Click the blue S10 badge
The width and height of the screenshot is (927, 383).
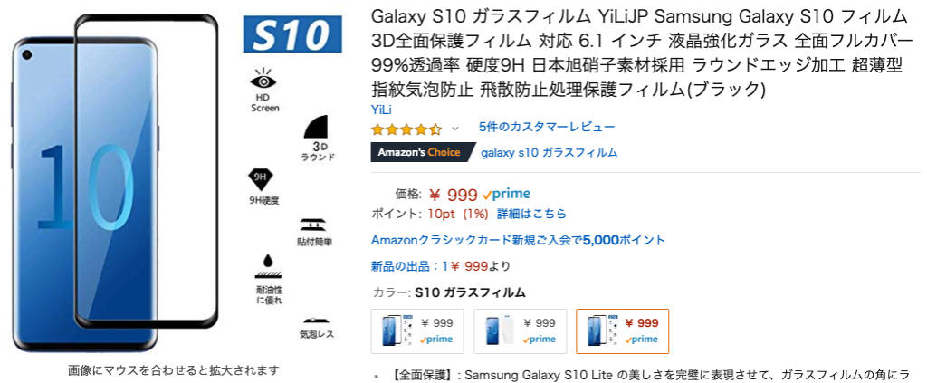point(291,34)
